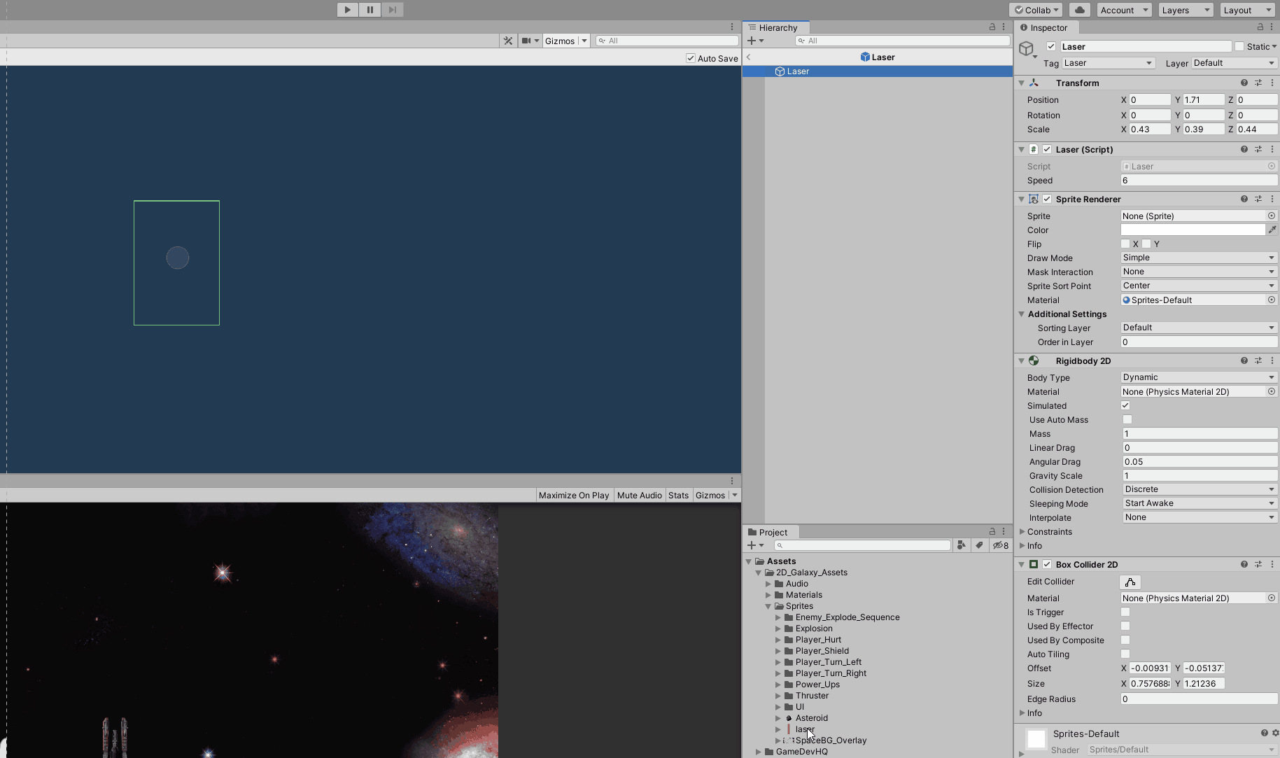Lock the Hierarchy panel
1280x758 pixels.
tap(992, 27)
